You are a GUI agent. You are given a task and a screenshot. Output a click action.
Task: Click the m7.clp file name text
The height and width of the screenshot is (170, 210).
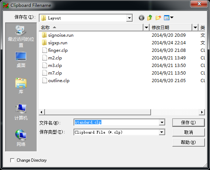pyautogui.click(x=55, y=73)
